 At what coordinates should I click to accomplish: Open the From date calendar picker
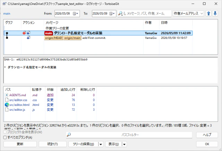(76, 14)
